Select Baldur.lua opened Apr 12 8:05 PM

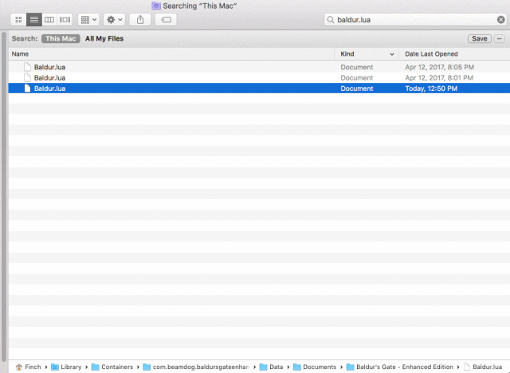[259, 67]
